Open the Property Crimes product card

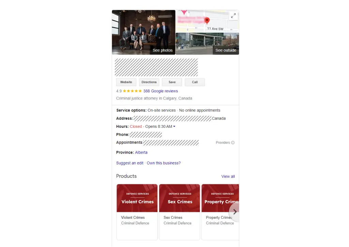[220, 212]
